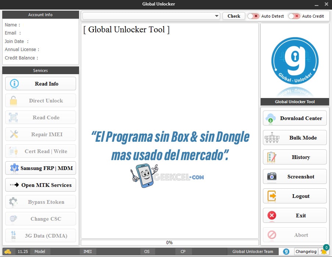
Task: Click the Screenshot label
Action: point(301,177)
